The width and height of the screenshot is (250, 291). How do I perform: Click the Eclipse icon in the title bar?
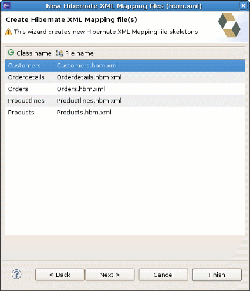click(7, 5)
